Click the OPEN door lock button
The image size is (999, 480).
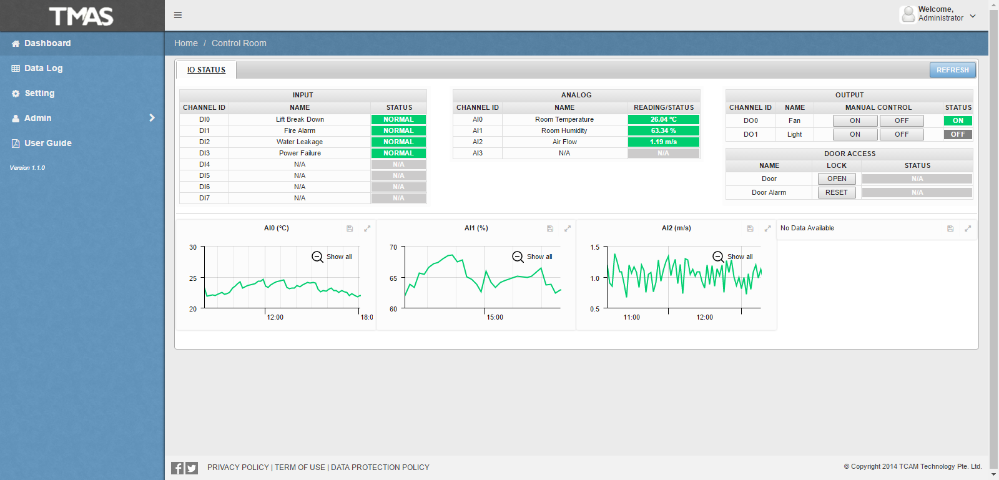(837, 179)
